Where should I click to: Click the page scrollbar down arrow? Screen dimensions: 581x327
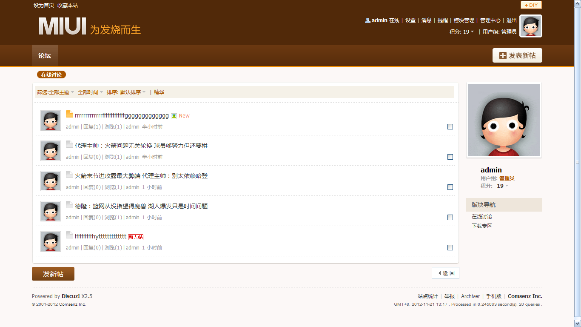coord(577,323)
